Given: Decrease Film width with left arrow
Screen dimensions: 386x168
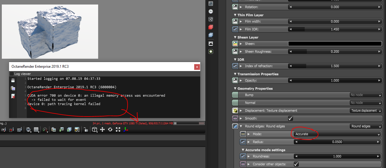Looking at the screenshot, I should (x=291, y=21).
